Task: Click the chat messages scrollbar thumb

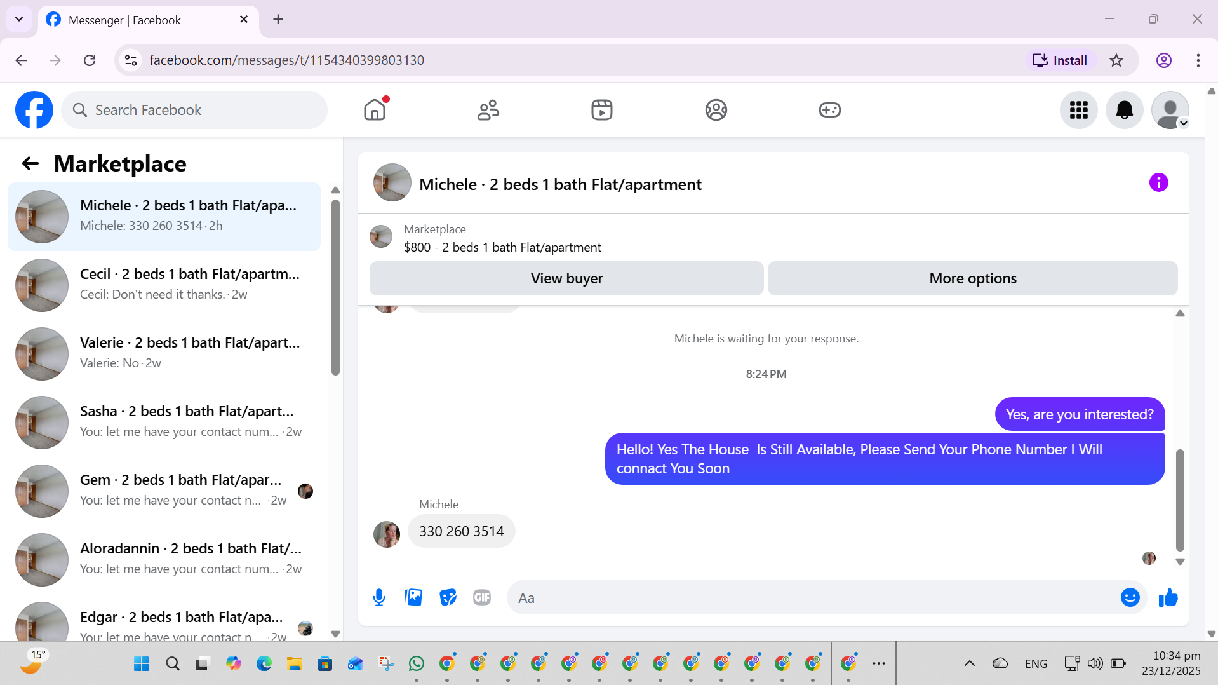Action: 1180,500
